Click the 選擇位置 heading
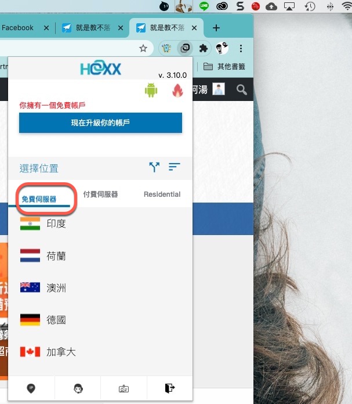Screen dimensions: 352x404 point(39,168)
